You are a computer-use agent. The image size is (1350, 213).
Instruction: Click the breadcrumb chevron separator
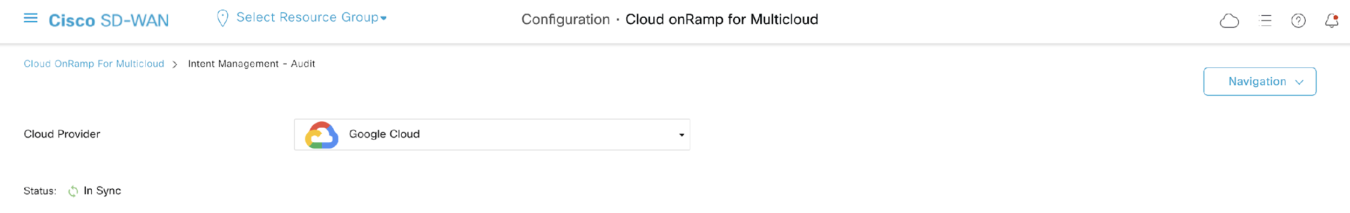(174, 64)
